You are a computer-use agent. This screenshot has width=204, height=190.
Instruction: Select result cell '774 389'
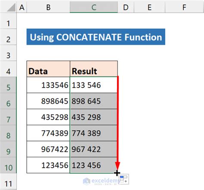click(94, 133)
